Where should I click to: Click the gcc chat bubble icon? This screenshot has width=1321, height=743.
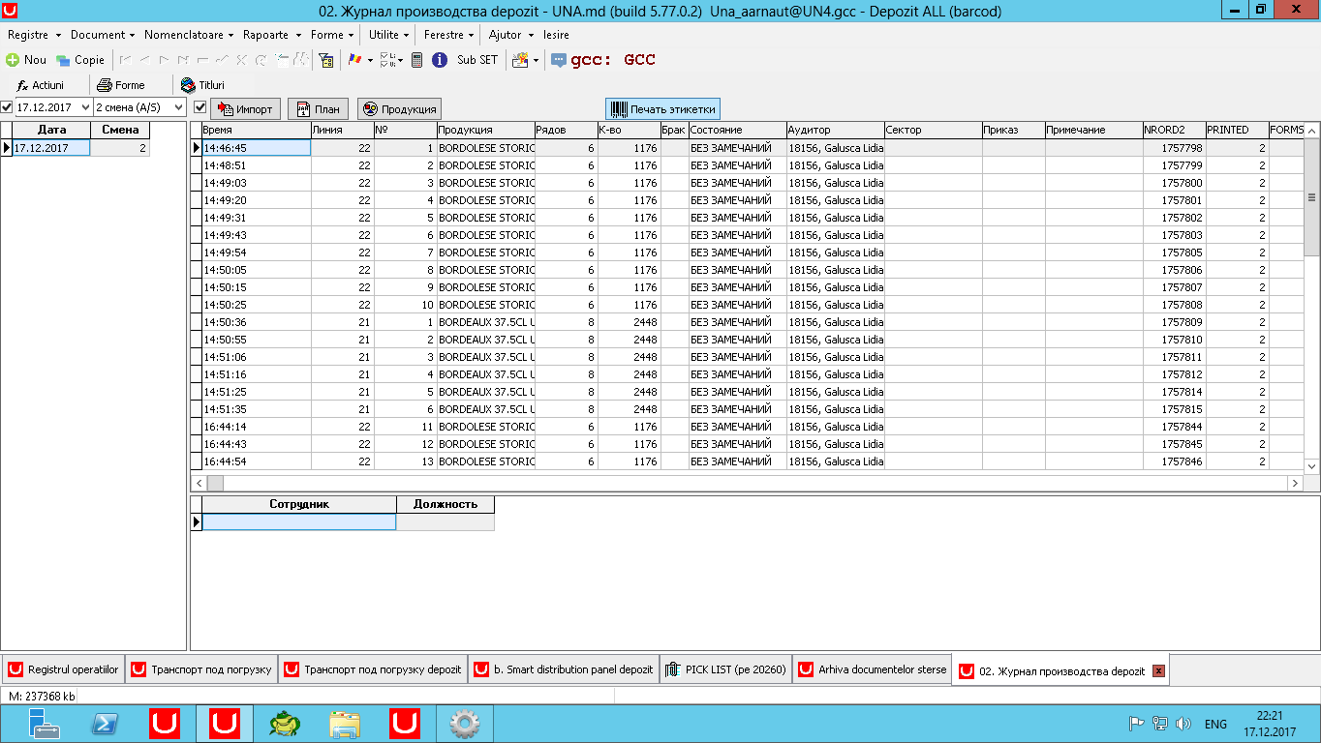(559, 60)
